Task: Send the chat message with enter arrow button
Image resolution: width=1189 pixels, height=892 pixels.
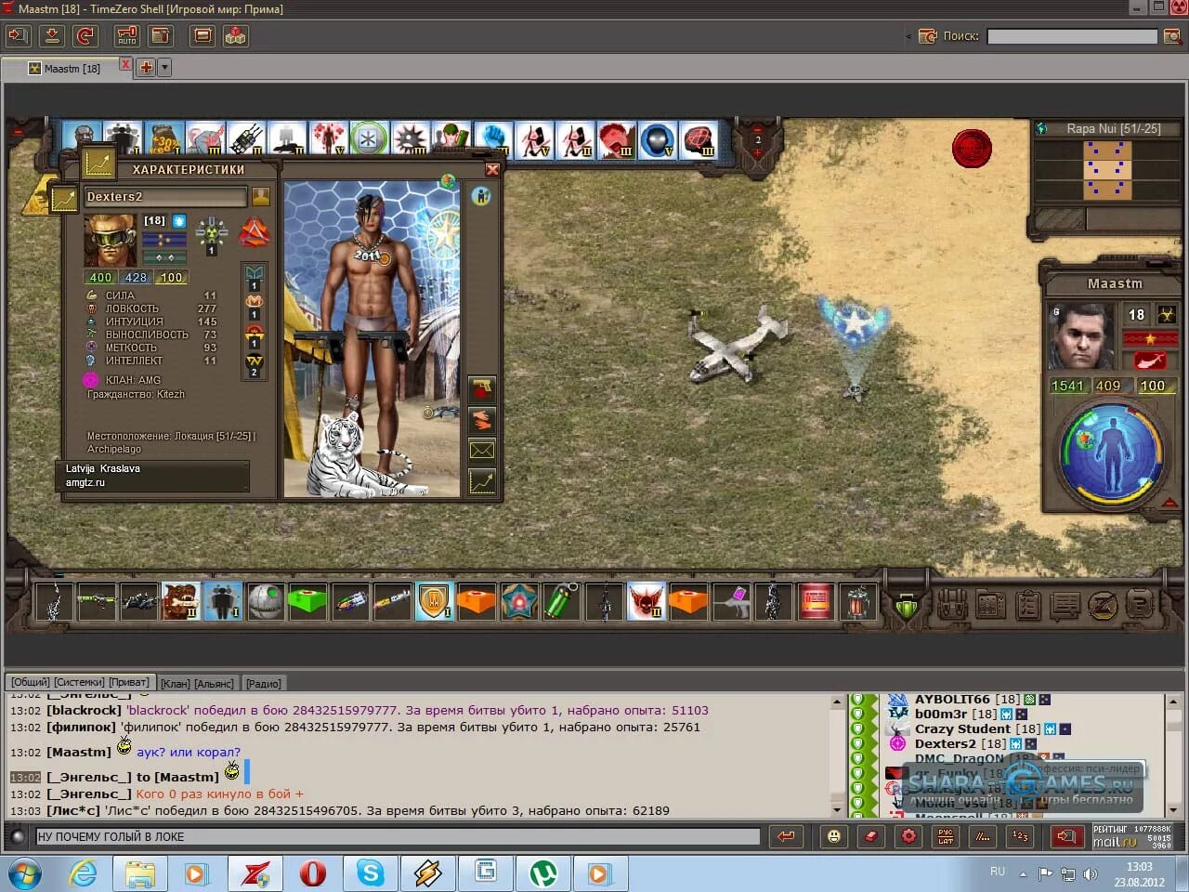Action: pos(787,836)
